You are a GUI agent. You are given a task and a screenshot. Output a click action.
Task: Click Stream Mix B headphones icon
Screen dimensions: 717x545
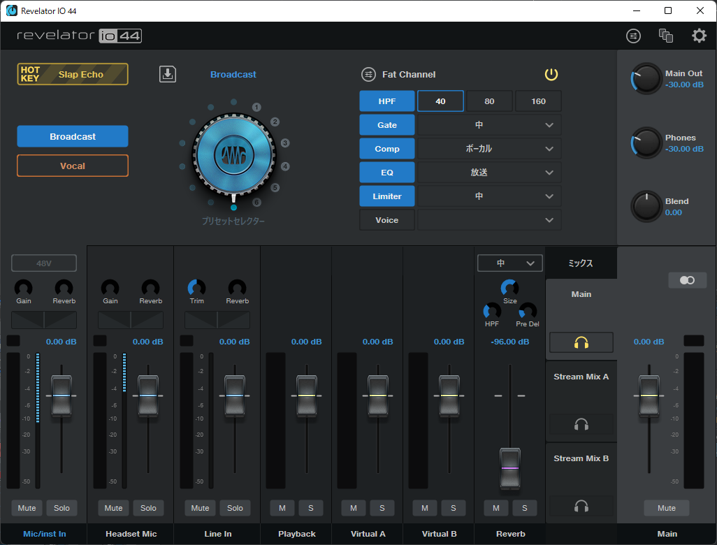[581, 506]
